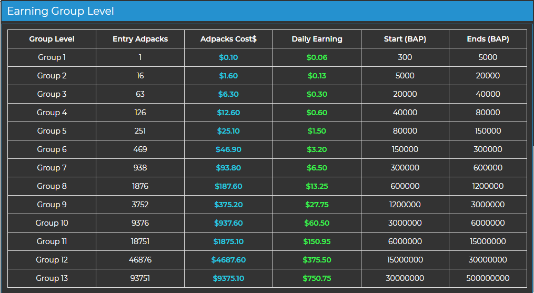Click the Entry Adpacks column header

pyautogui.click(x=140, y=39)
